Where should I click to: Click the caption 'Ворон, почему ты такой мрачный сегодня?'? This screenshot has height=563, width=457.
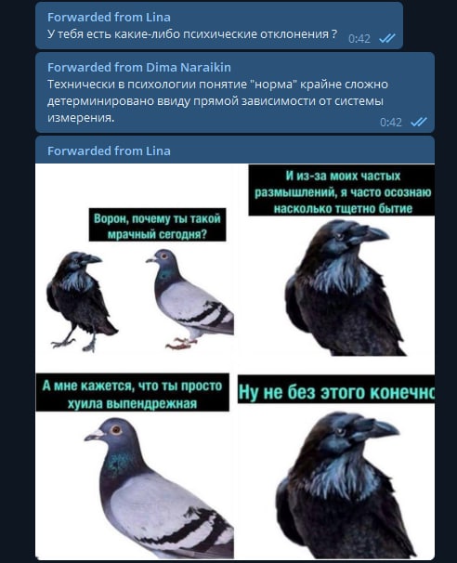[x=157, y=225]
